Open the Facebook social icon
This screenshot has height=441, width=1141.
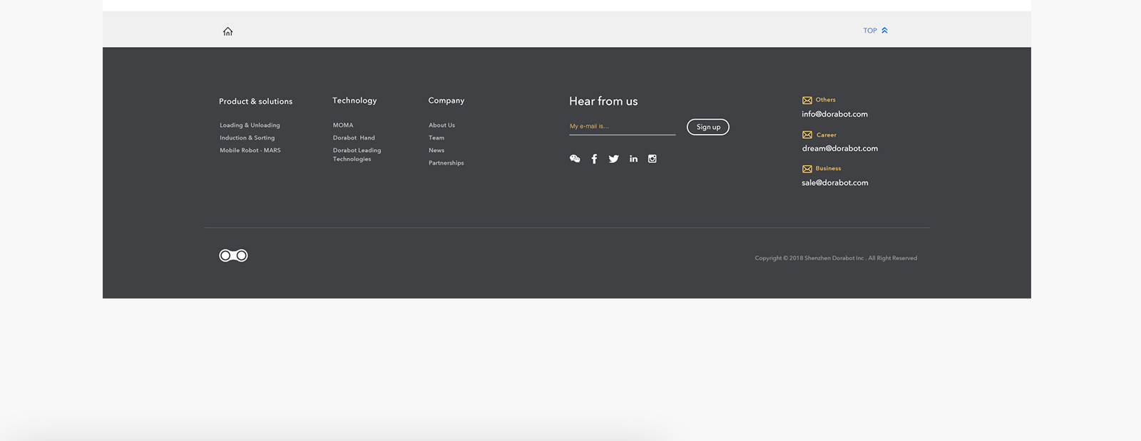594,159
